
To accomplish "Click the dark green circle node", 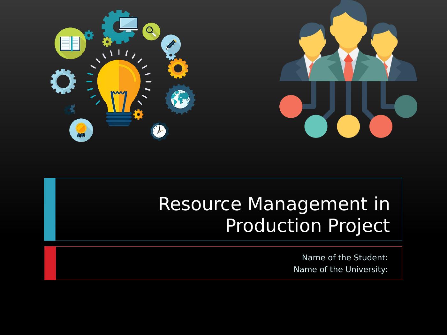I will (406, 107).
